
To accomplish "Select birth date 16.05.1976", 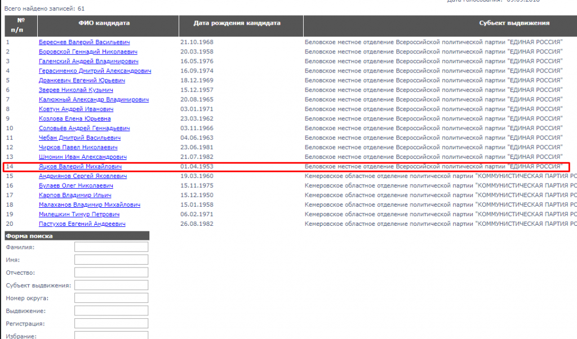I will 197,61.
